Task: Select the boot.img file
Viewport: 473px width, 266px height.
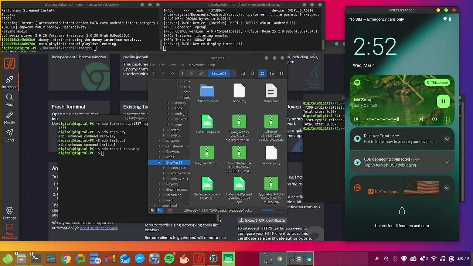Action: (239, 93)
